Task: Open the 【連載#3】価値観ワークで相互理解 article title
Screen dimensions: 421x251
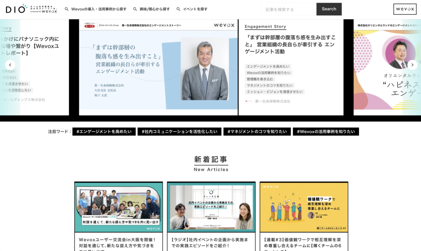Action: (x=303, y=244)
